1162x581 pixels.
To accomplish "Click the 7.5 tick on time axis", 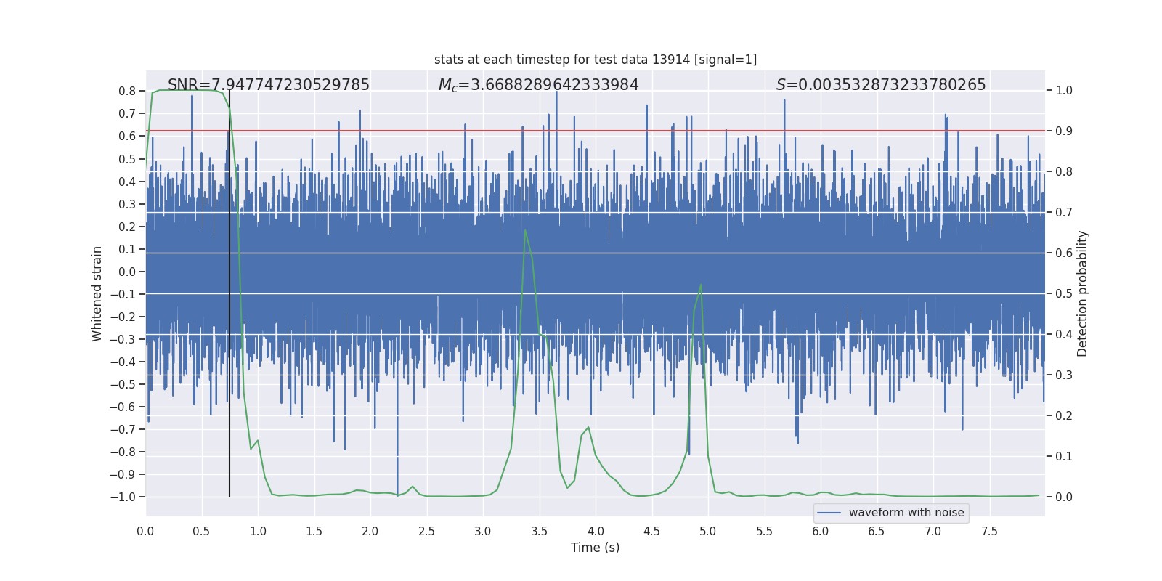I will (989, 531).
